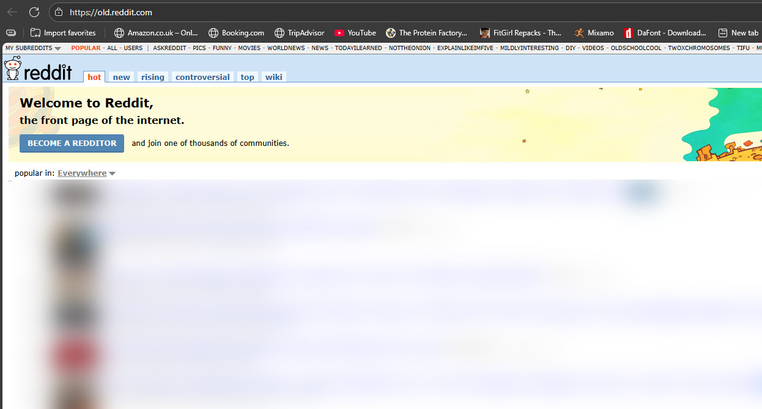The height and width of the screenshot is (409, 762).
Task: Open the NOTTHEONION subreddit link
Action: coord(410,48)
